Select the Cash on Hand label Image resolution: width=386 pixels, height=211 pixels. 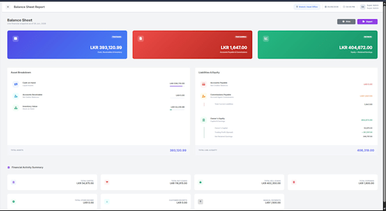point(29,83)
